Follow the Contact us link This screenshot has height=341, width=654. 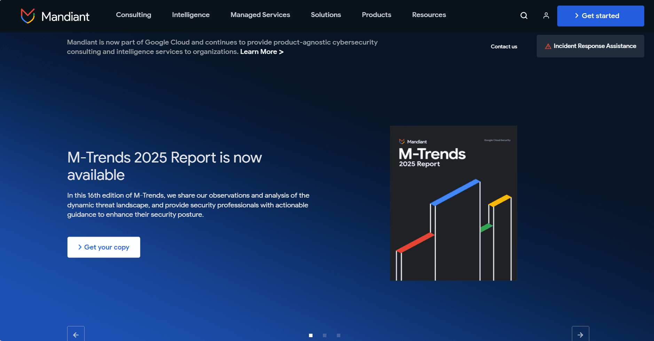[504, 46]
